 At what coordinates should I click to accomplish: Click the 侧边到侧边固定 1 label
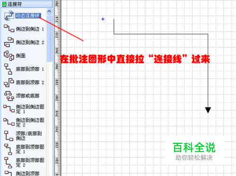(x=30, y=109)
